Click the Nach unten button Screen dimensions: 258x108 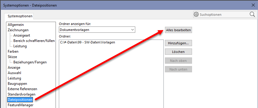[179, 69]
